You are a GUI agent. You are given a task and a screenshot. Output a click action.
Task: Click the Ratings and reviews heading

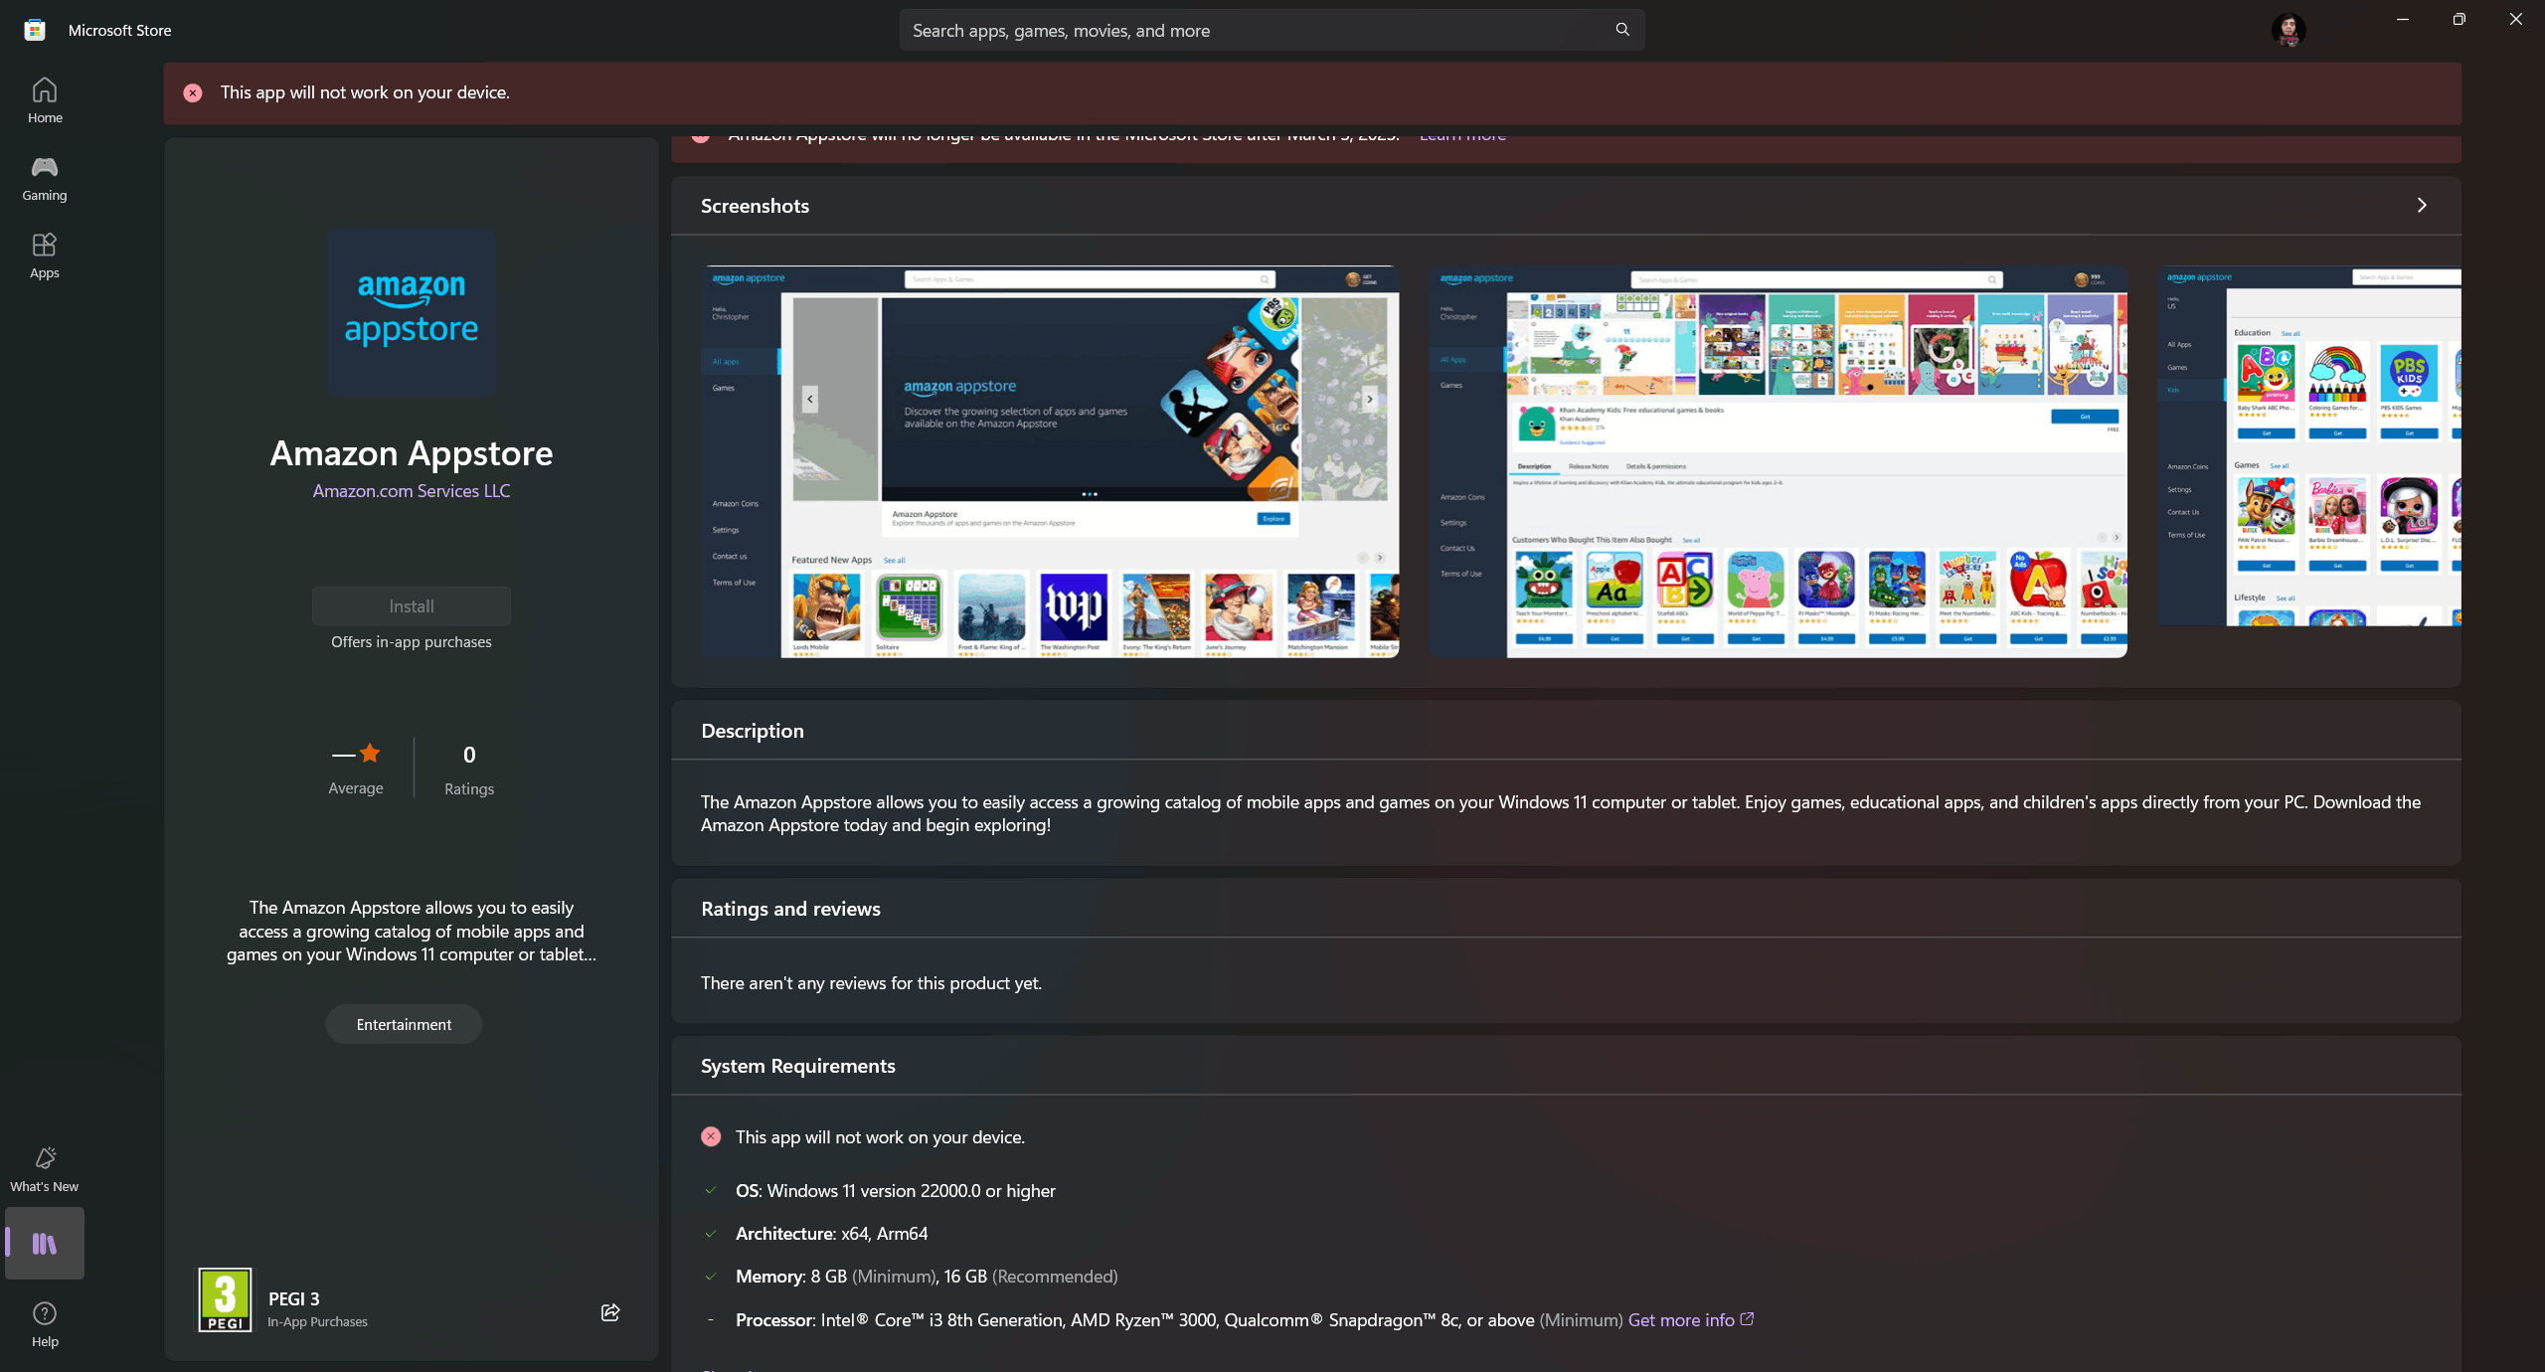(x=790, y=909)
